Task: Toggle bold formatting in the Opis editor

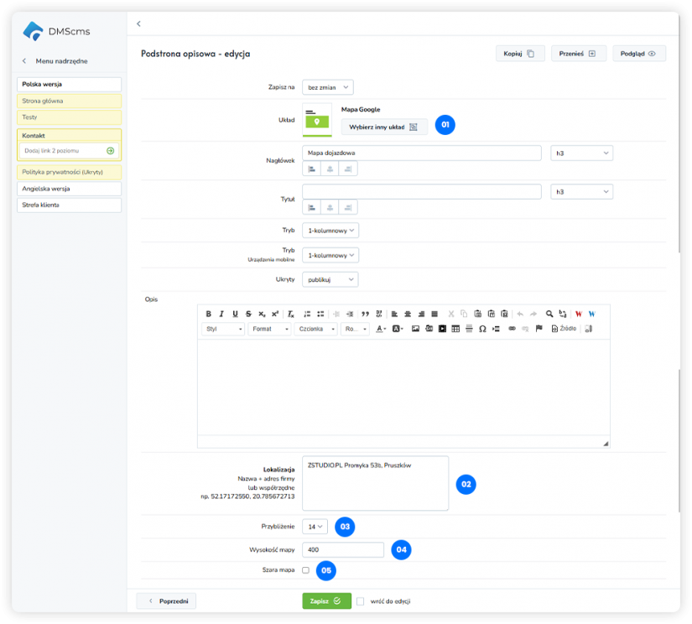Action: click(x=209, y=313)
